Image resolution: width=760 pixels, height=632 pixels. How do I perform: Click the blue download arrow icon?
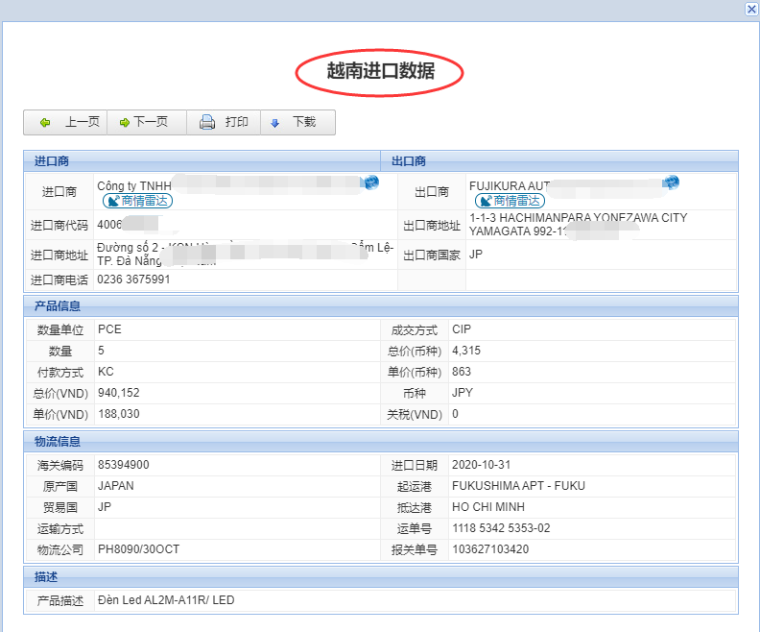coord(275,123)
